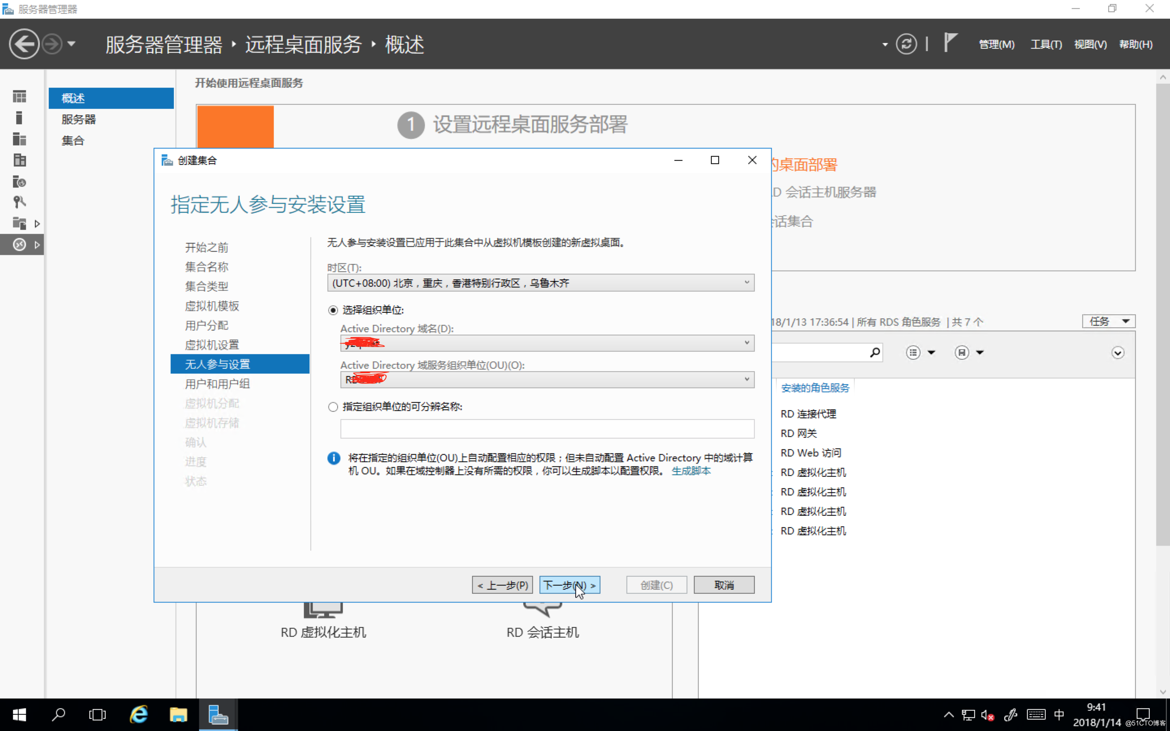Click the 上一步(P) button
Screen dimensions: 1170x731
point(502,585)
